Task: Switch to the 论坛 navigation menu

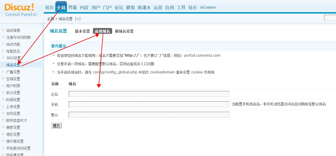Action: 119,8
